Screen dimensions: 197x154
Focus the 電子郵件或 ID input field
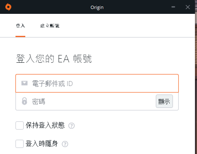tap(97, 84)
